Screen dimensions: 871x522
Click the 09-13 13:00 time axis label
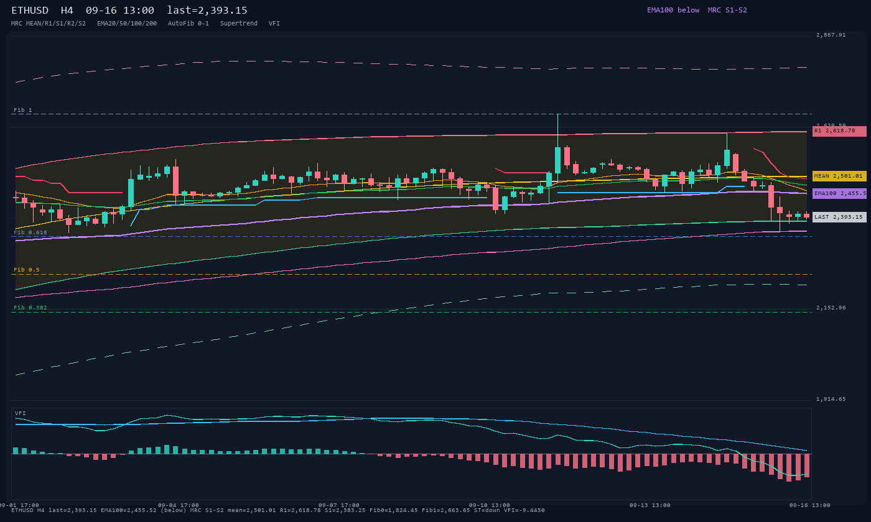coord(650,505)
